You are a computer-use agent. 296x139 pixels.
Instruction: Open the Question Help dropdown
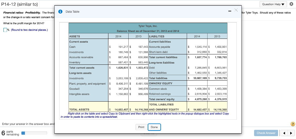(273, 4)
